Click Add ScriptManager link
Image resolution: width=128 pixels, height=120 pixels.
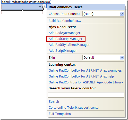(x=63, y=51)
